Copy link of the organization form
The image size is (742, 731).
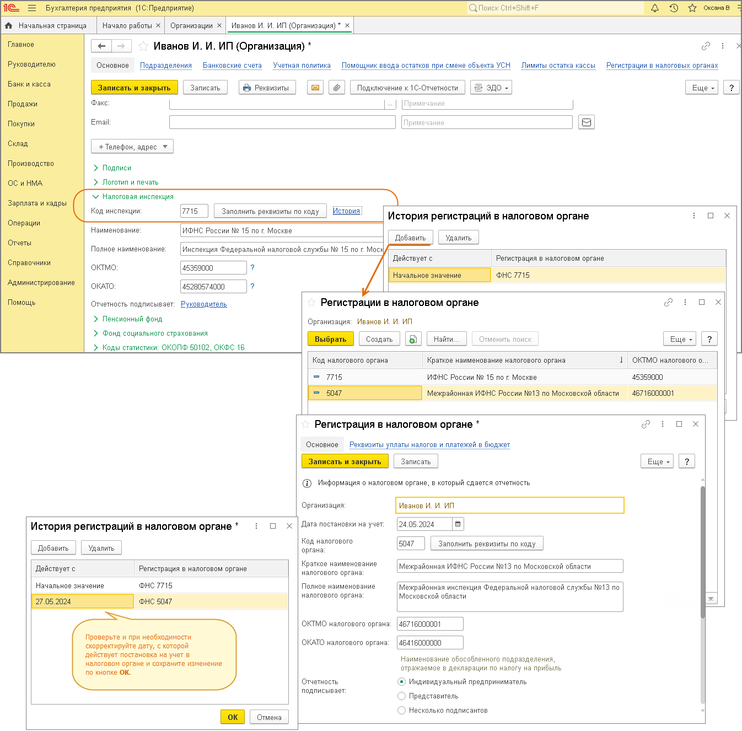click(x=706, y=46)
